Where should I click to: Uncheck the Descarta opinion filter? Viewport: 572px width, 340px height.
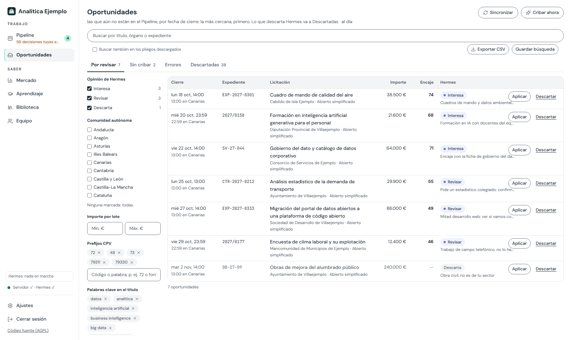pyautogui.click(x=90, y=108)
